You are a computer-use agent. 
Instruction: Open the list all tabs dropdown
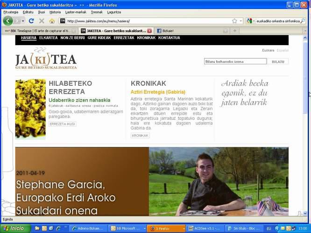coord(305,31)
